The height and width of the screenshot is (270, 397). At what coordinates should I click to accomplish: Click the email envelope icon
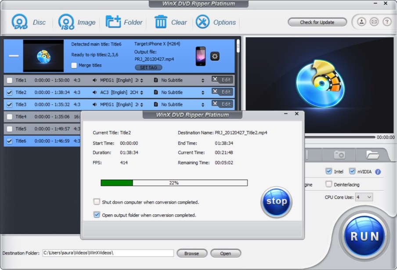tap(374, 22)
